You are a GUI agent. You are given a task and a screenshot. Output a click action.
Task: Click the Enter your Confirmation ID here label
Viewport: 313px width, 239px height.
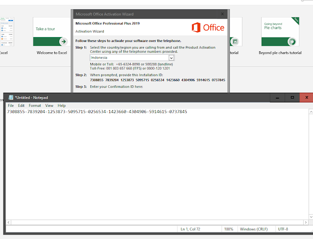[116, 87]
